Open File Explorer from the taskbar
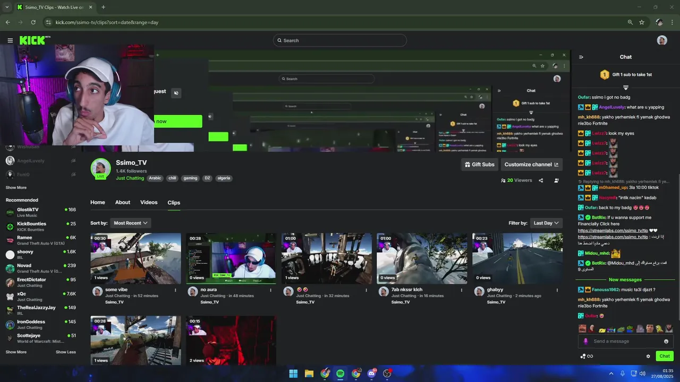The width and height of the screenshot is (680, 382). coord(309,374)
